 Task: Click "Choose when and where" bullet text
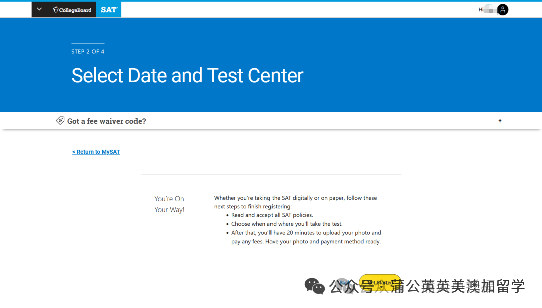[x=287, y=224]
